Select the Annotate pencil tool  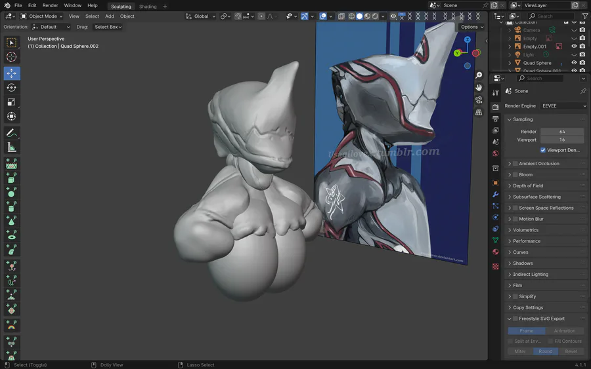coord(12,133)
